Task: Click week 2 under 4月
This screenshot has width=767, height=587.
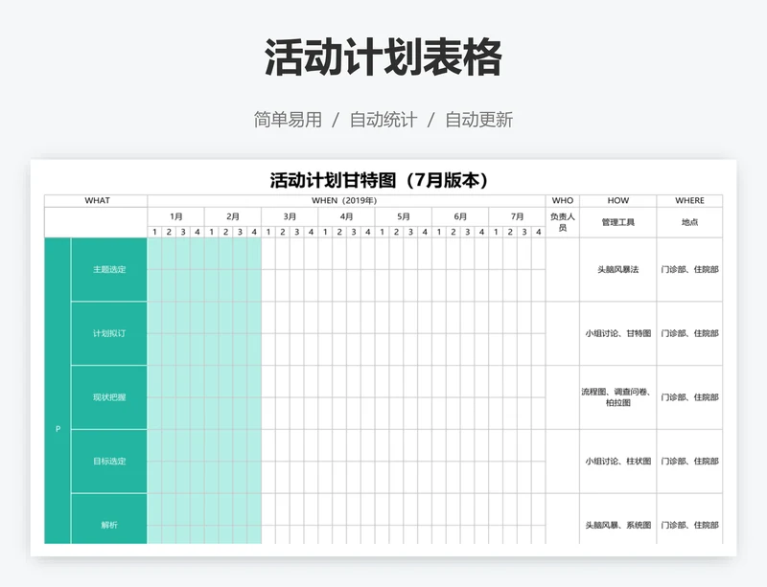Action: tap(339, 232)
